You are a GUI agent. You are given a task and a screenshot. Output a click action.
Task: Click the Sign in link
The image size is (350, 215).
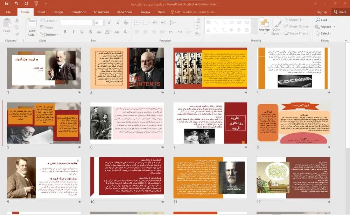click(x=322, y=12)
